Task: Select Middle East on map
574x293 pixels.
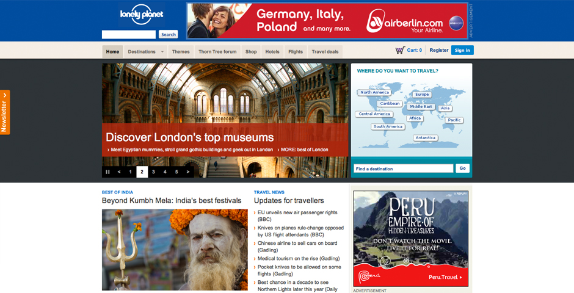Action: click(x=421, y=106)
